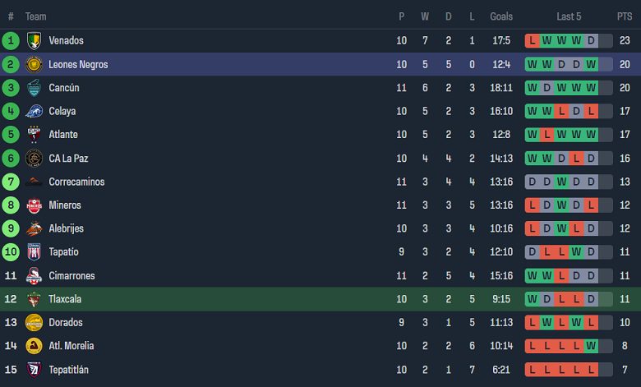Click the Venados team crest icon

(x=34, y=41)
